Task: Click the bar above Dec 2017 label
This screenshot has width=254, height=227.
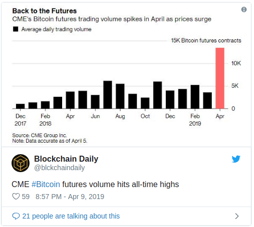Action: click(20, 106)
